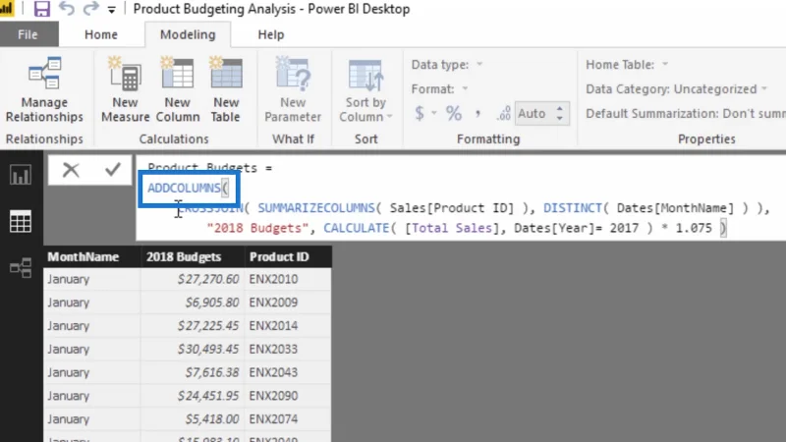Switch to Report view in the sidebar

[21, 175]
